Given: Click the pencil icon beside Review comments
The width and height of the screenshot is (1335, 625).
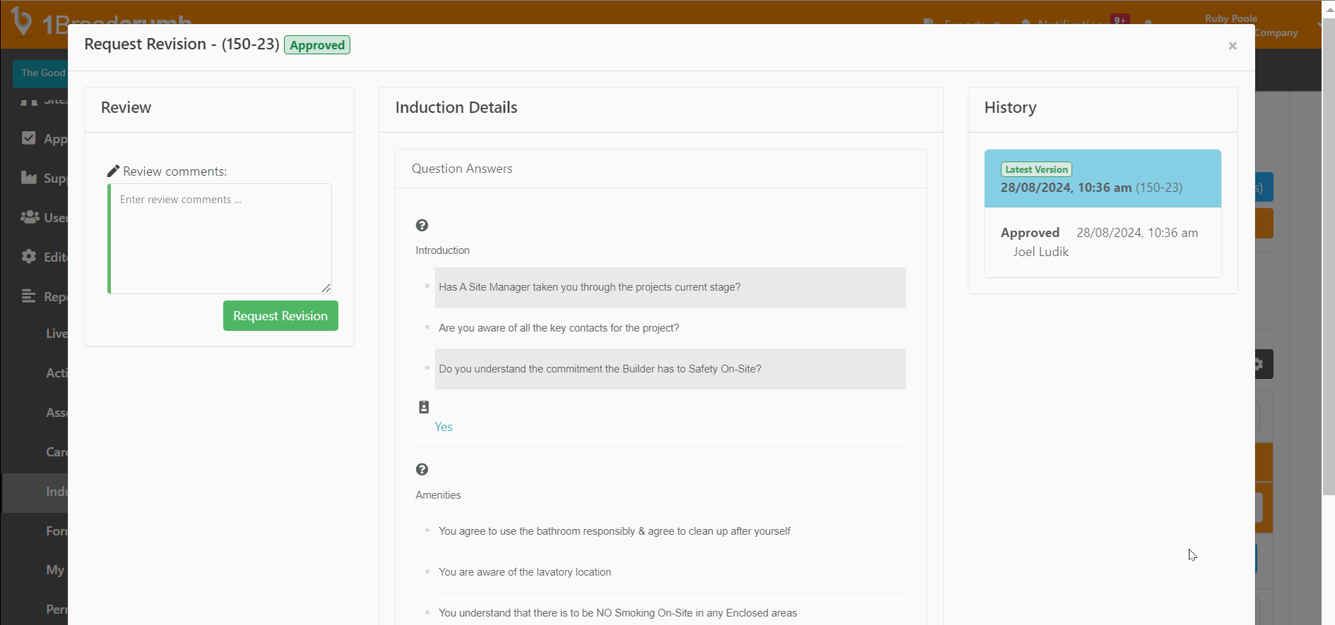Looking at the screenshot, I should (x=113, y=171).
